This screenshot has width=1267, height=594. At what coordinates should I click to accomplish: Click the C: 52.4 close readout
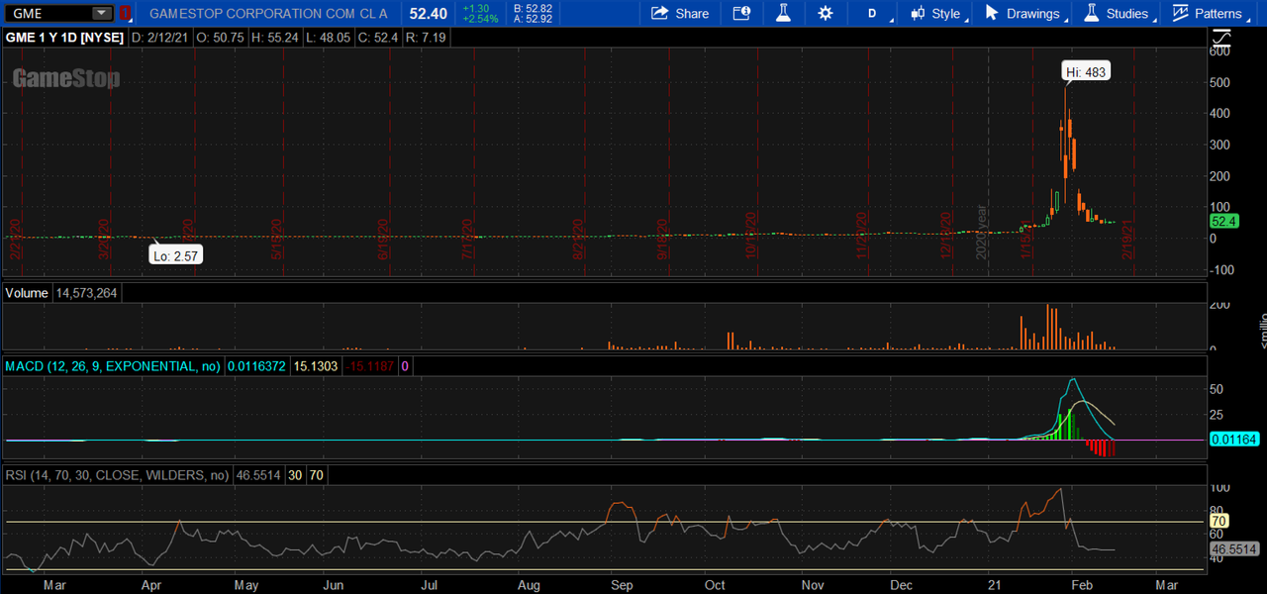click(376, 37)
